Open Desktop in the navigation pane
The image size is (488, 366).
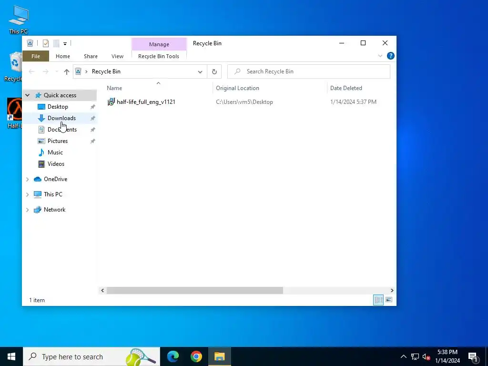[58, 107]
